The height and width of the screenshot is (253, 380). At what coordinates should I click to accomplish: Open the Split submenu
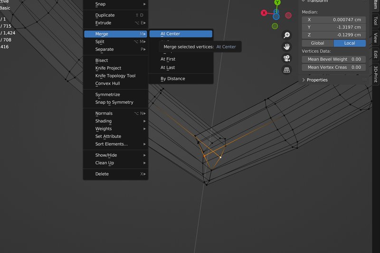click(x=115, y=42)
